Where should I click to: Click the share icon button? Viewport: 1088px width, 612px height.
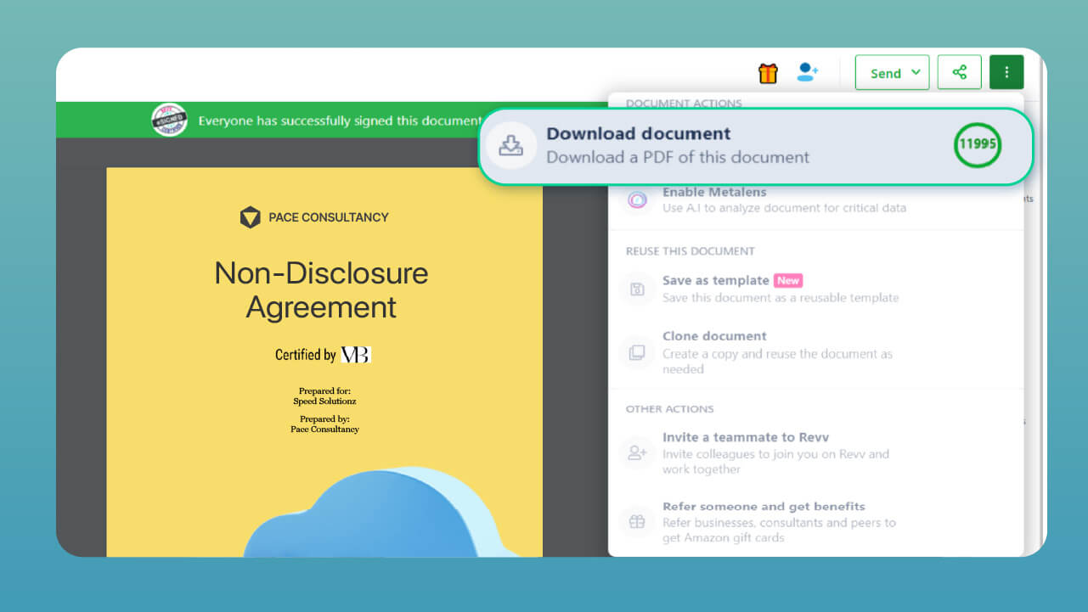click(959, 73)
